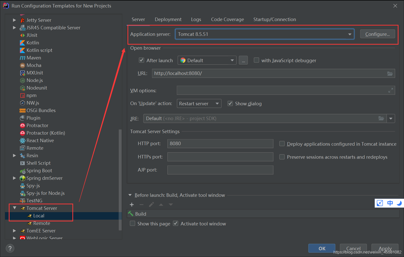
Task: Expand the Jetty Server node
Action: (x=14, y=20)
